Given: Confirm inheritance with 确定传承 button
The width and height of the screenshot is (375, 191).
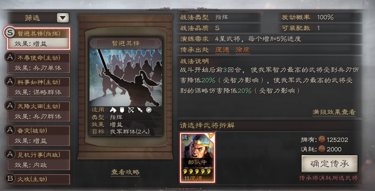Looking at the screenshot, I should click(329, 164).
